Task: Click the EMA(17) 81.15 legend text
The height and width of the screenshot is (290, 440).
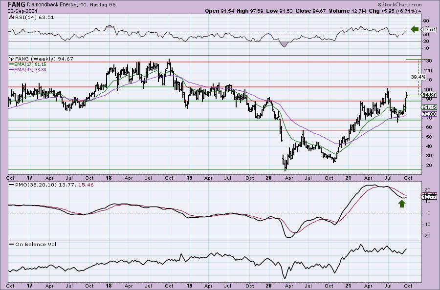Action: click(x=30, y=64)
